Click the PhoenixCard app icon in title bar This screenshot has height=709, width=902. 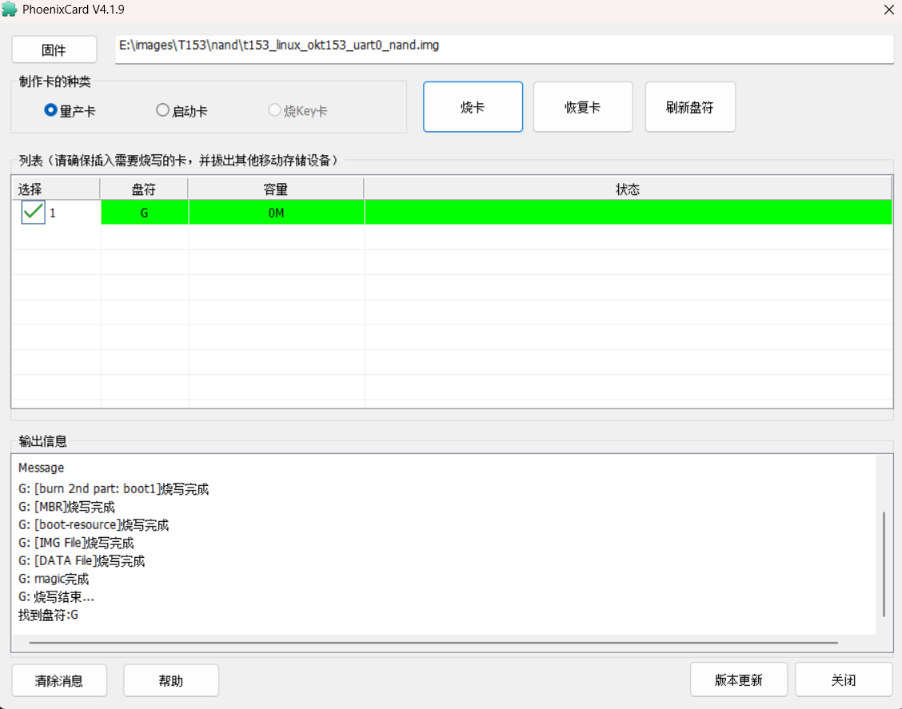click(10, 10)
